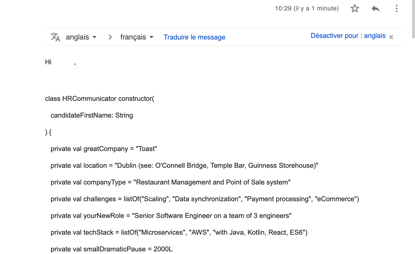Click the techStack listOf Microservices line

pos(179,232)
